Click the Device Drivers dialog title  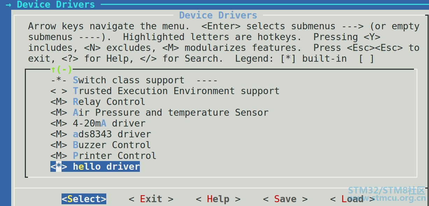pos(218,15)
